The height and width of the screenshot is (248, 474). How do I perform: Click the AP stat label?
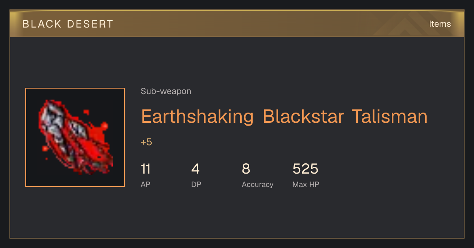pyautogui.click(x=145, y=184)
